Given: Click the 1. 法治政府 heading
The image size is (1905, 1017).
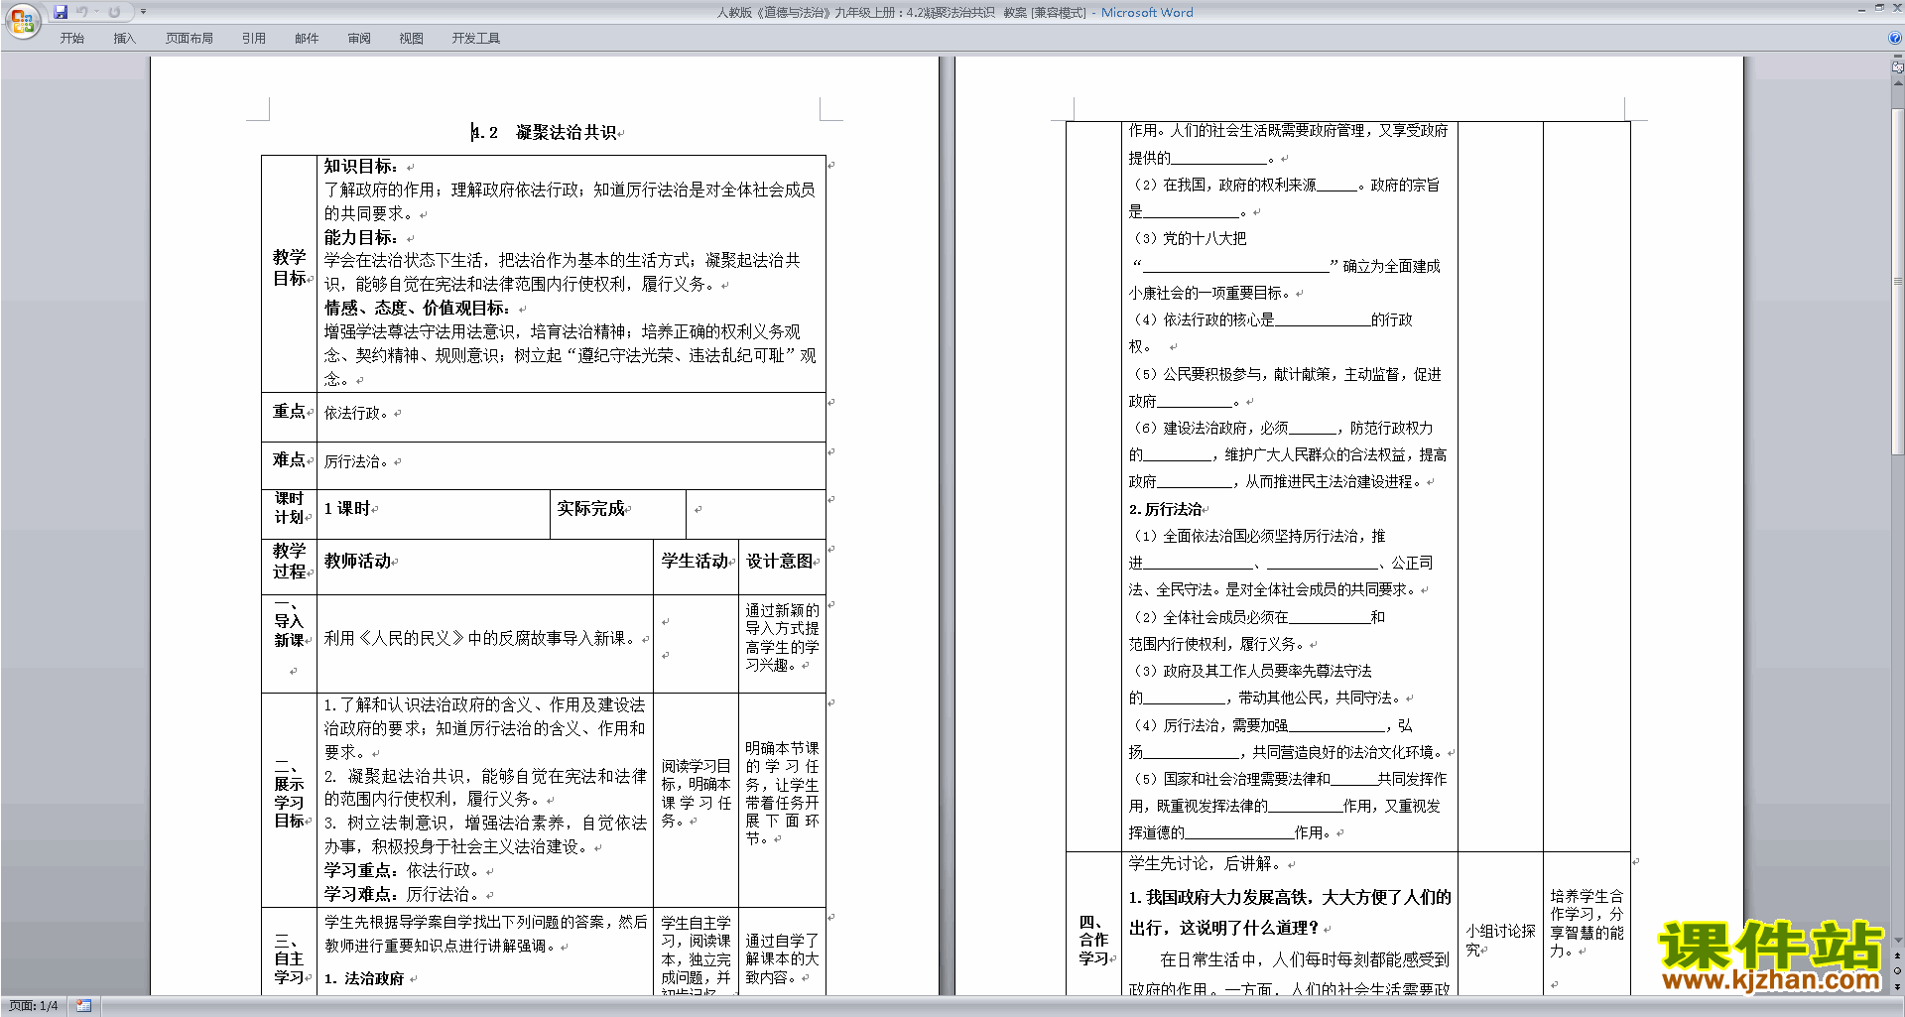Looking at the screenshot, I should point(364,979).
